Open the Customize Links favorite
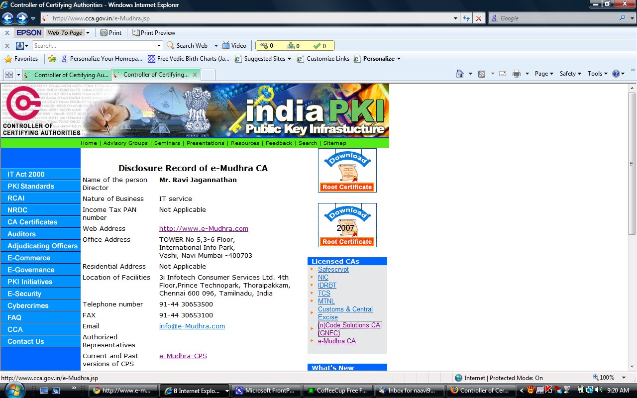 (323, 59)
